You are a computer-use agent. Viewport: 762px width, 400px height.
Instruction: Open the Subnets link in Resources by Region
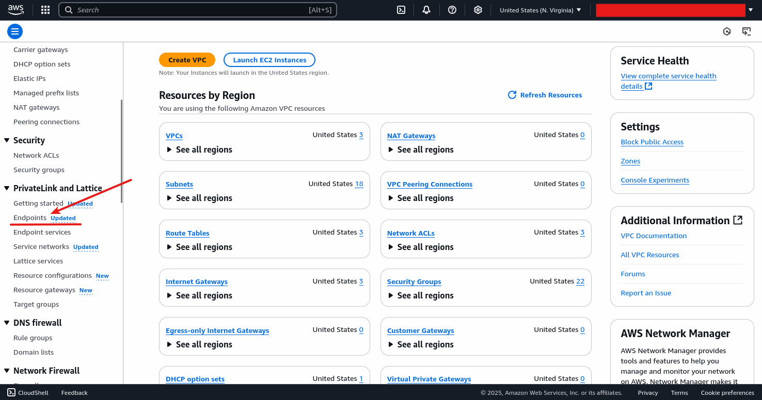point(179,184)
